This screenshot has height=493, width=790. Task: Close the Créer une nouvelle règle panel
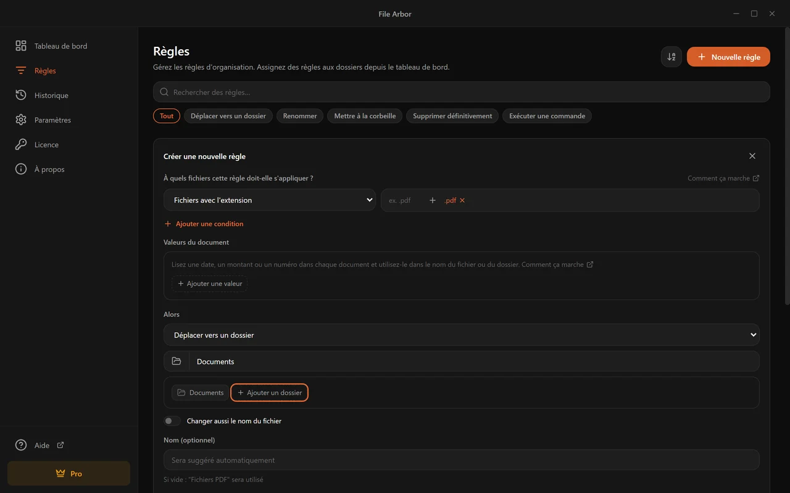752,157
